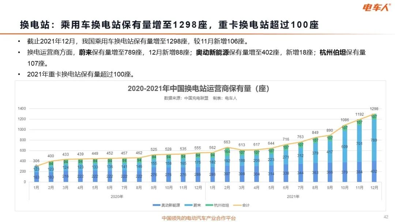
Task: Click the 462 total data label
Action: point(139,153)
